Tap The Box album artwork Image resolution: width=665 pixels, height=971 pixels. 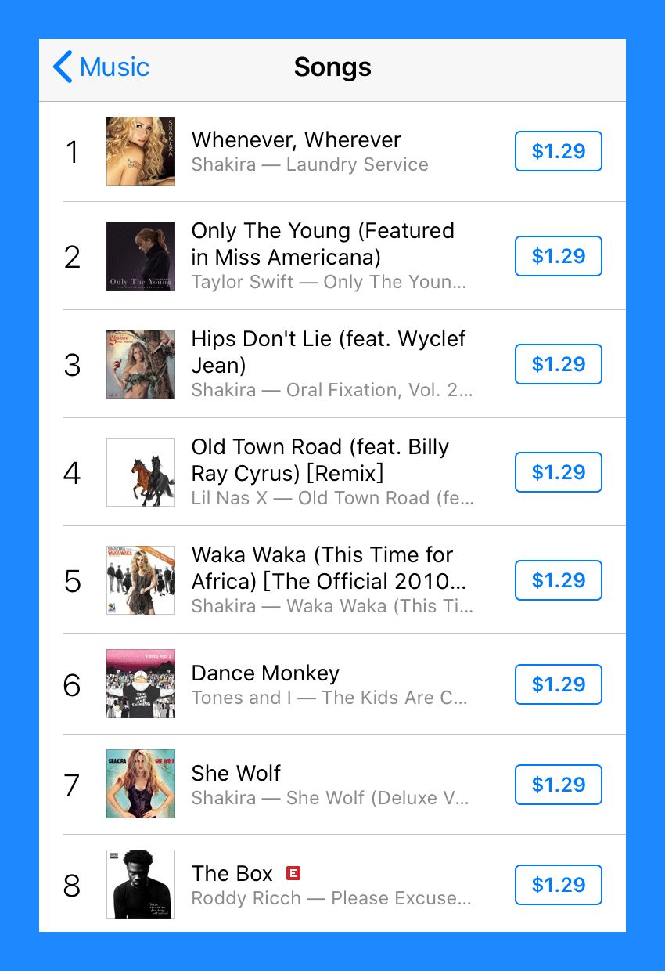(141, 884)
